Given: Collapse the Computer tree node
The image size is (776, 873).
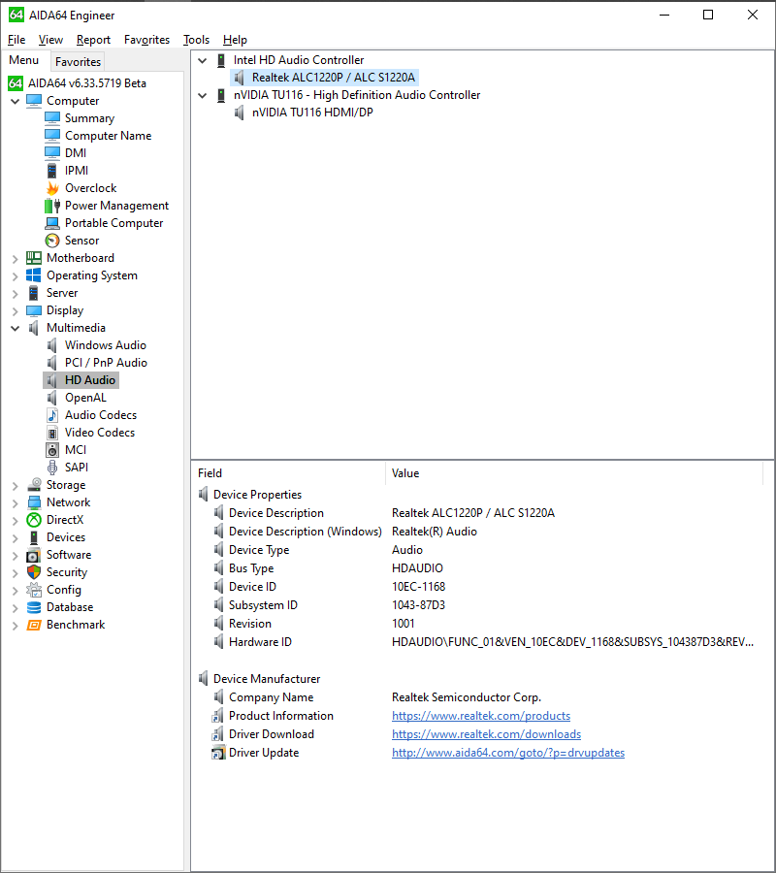Looking at the screenshot, I should [15, 101].
